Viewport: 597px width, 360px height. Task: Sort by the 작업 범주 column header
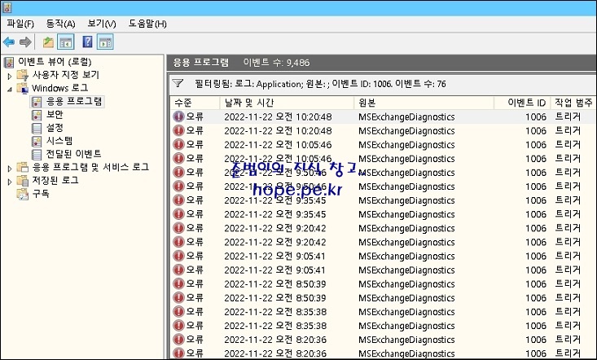(573, 103)
